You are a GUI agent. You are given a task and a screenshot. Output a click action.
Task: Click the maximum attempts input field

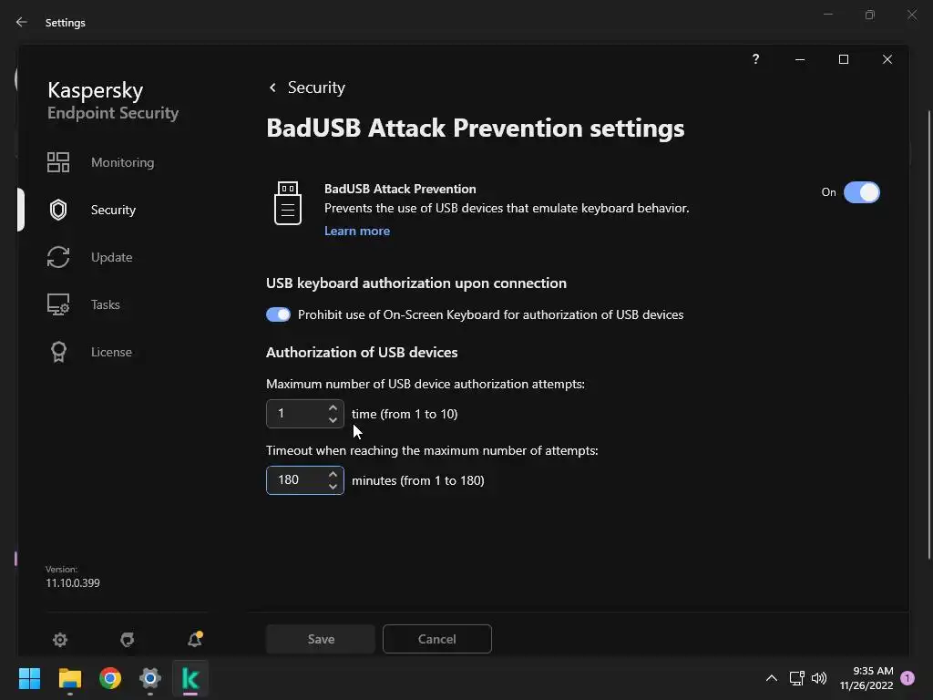(x=304, y=414)
